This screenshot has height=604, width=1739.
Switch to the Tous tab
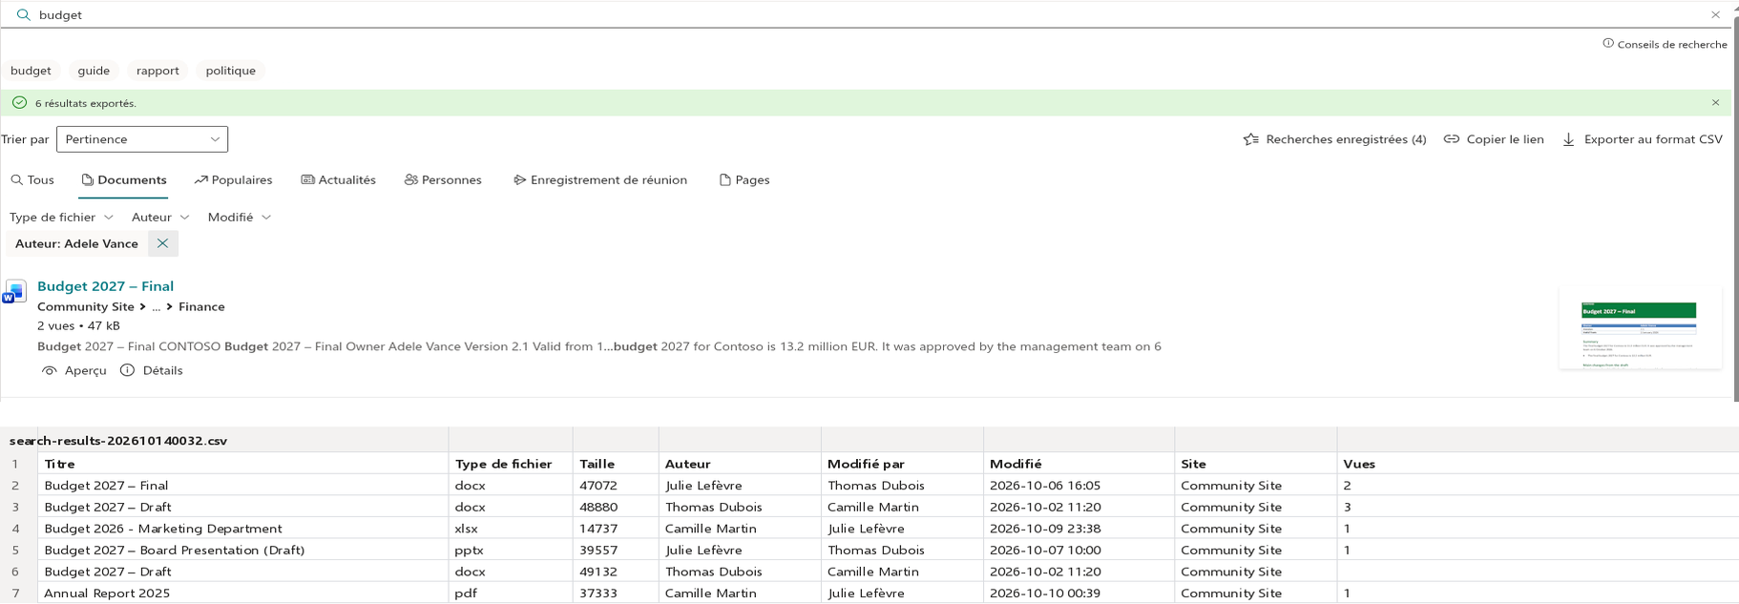point(32,179)
